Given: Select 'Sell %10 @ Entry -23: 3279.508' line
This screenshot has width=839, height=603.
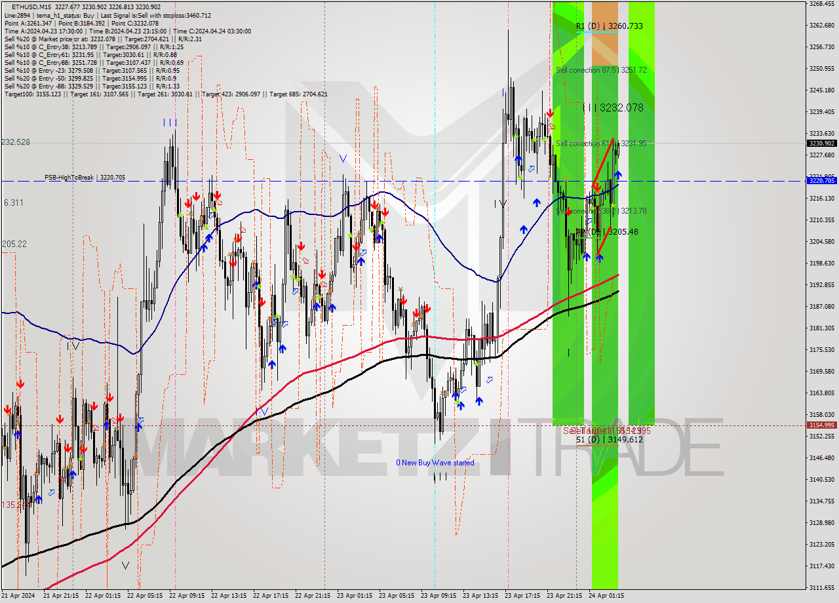Looking at the screenshot, I should (x=92, y=70).
